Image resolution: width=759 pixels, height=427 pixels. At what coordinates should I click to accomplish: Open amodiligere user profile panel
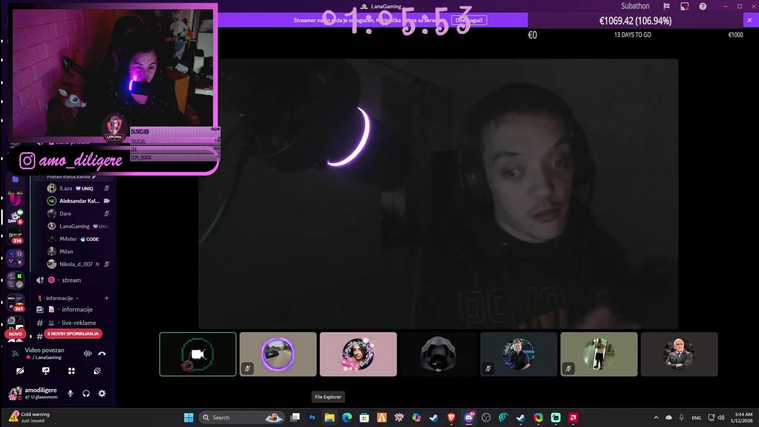[34, 393]
